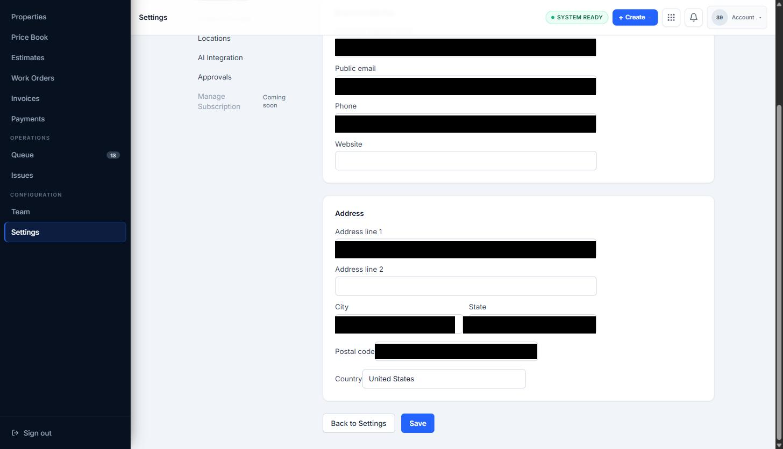Click the 39 account avatar
Screen dimensions: 783x449
[x=720, y=17]
